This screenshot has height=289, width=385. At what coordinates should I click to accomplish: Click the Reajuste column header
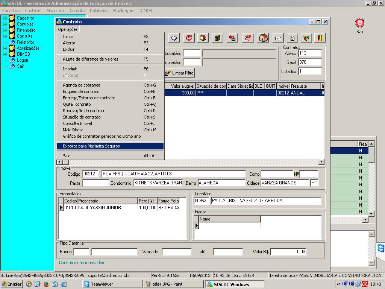[x=305, y=86]
